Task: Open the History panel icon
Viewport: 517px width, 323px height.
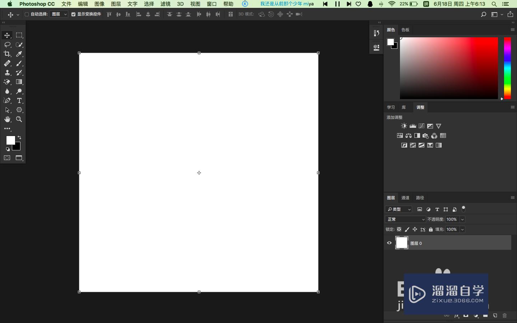Action: (376, 33)
